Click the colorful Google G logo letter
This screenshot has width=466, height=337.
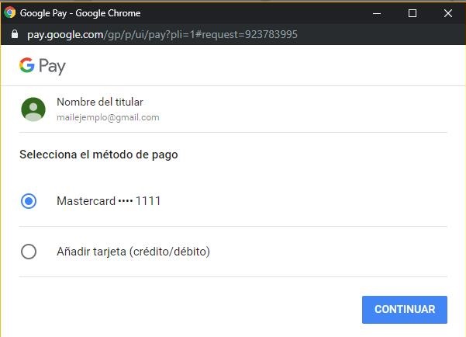coord(27,65)
